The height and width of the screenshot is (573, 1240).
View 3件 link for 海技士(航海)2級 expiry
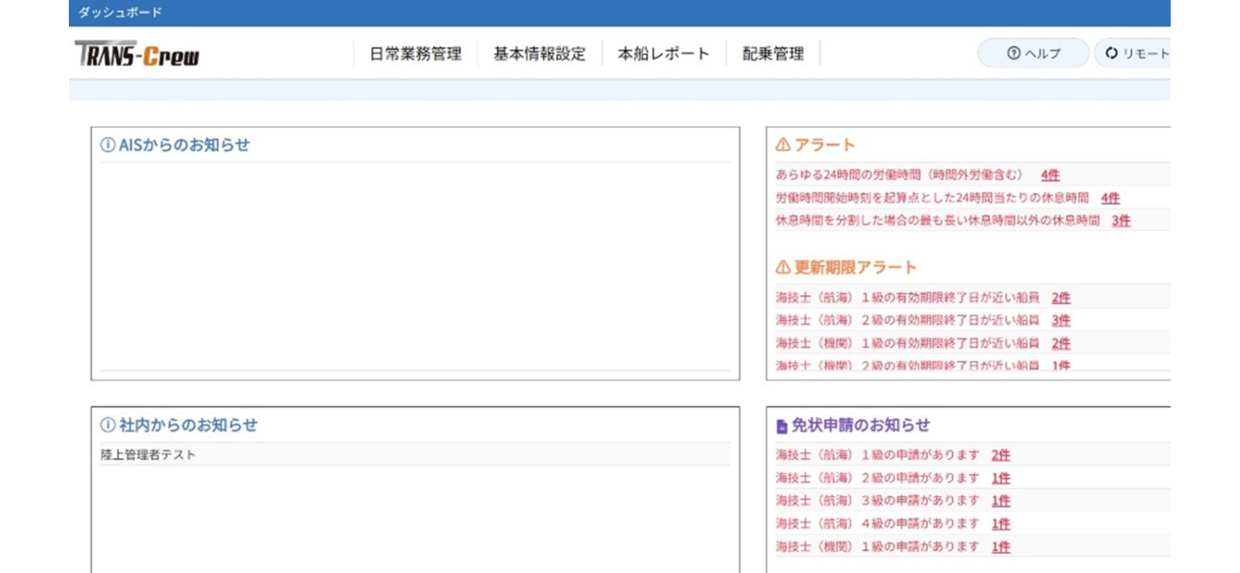pos(1060,320)
